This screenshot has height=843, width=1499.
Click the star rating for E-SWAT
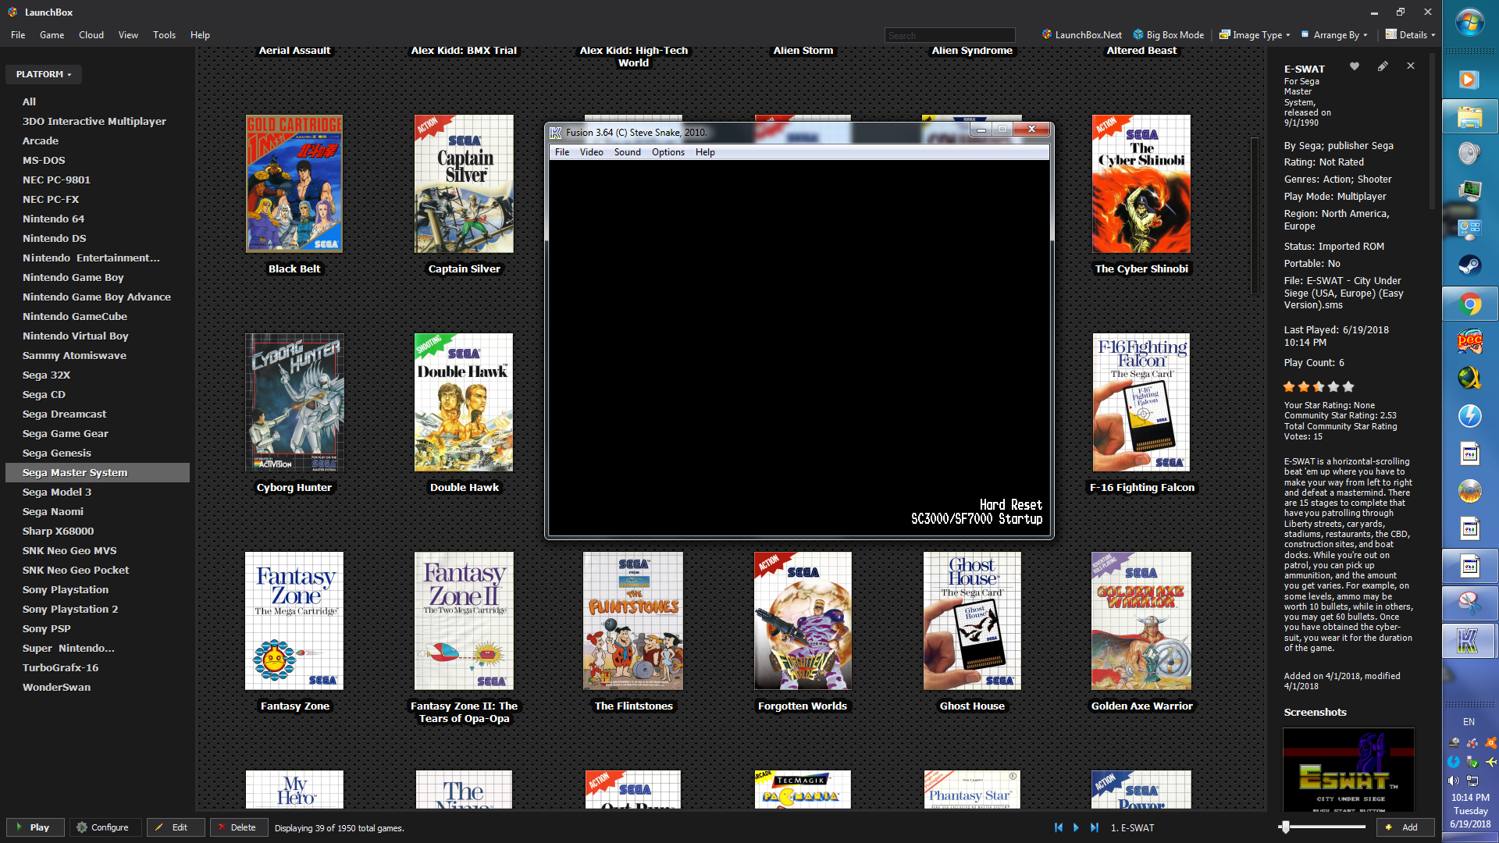(1319, 386)
